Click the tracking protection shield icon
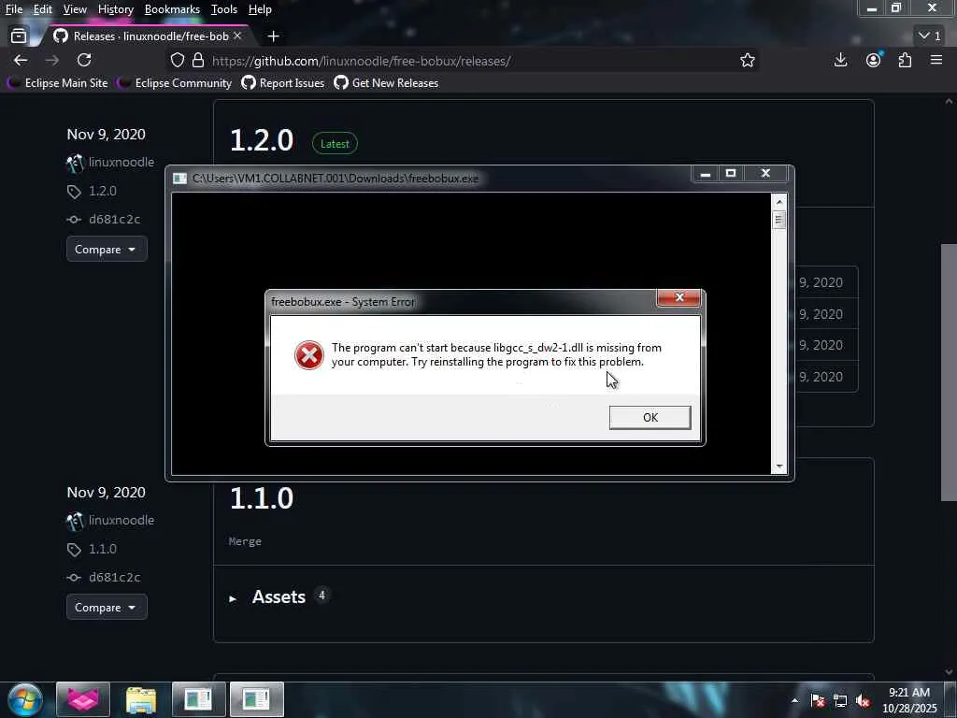Screen dimensions: 957x718 click(177, 61)
